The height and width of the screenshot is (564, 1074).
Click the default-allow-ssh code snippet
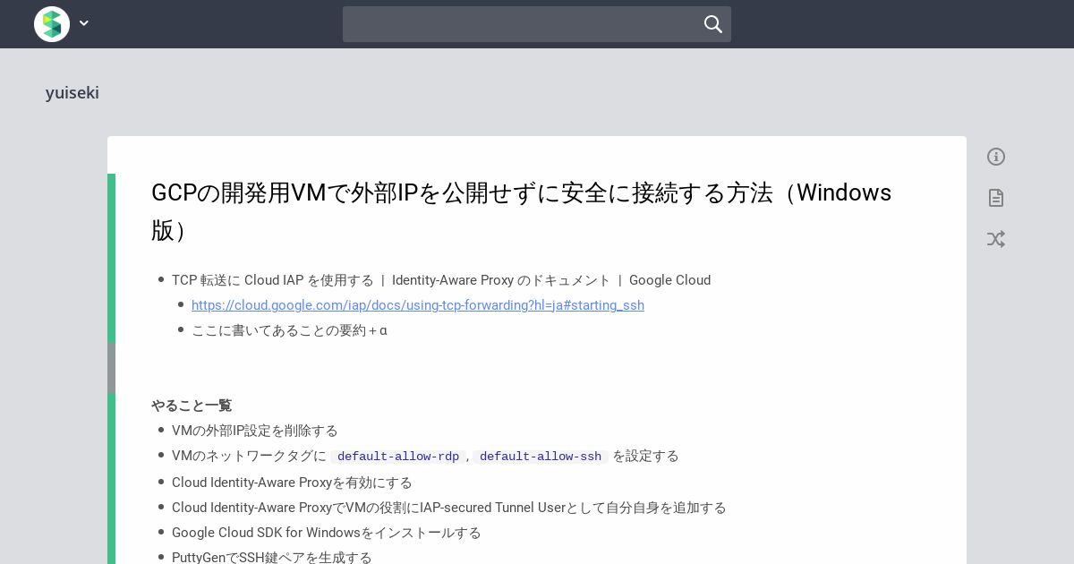pos(541,457)
